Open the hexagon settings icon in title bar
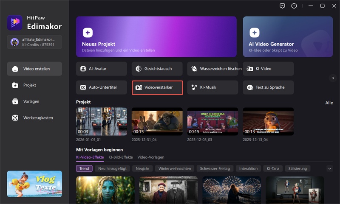The image size is (340, 204). 294,6
